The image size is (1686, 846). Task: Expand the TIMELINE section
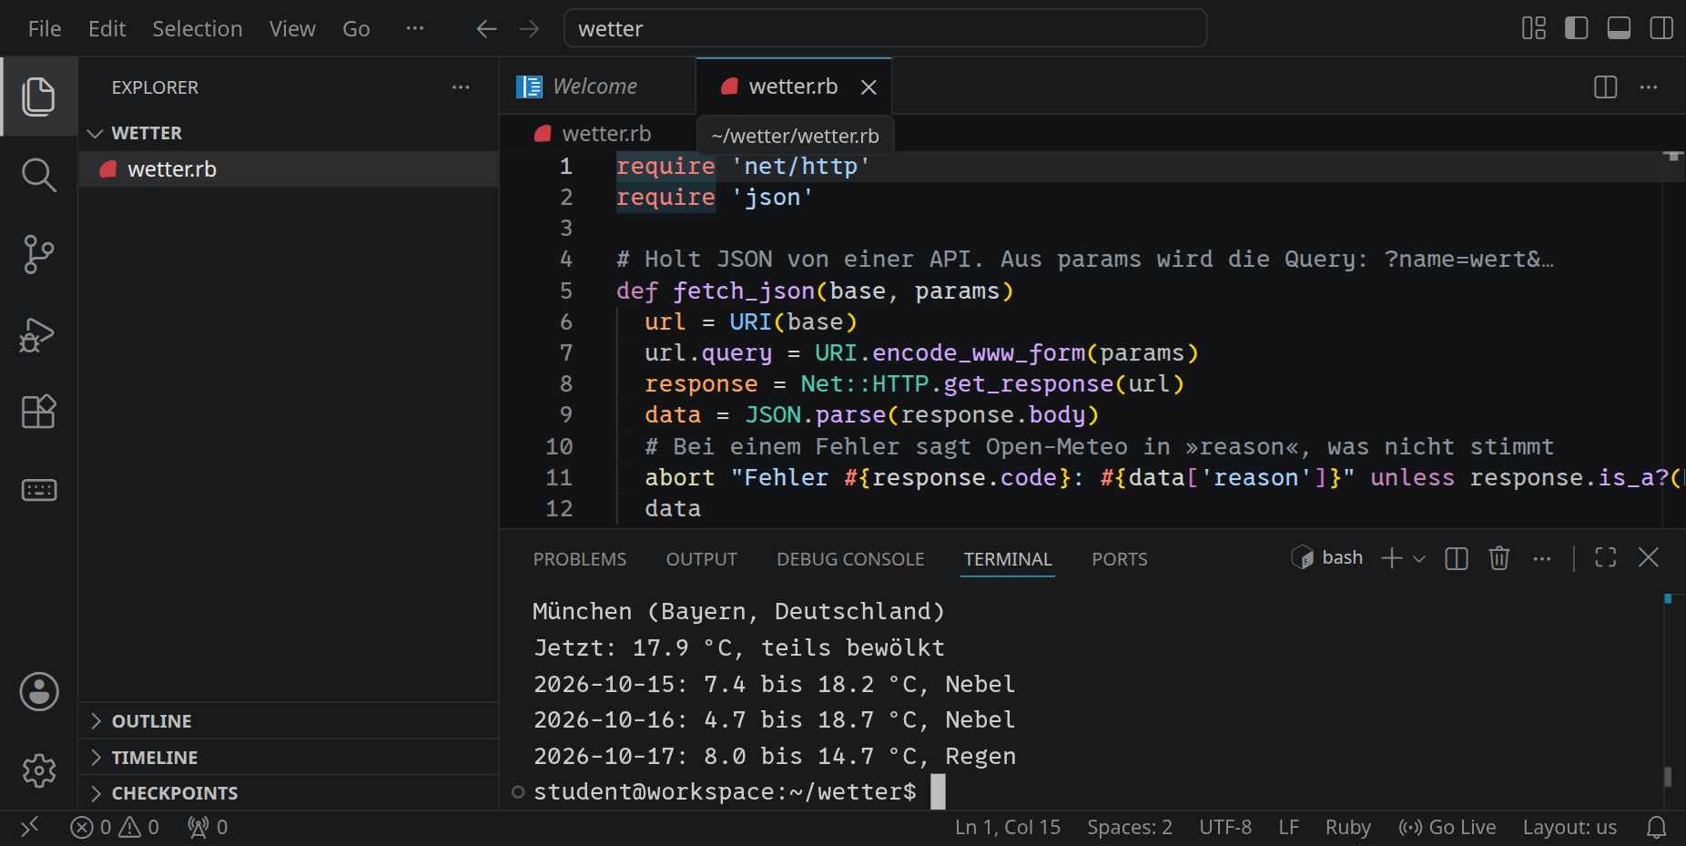[288, 758]
